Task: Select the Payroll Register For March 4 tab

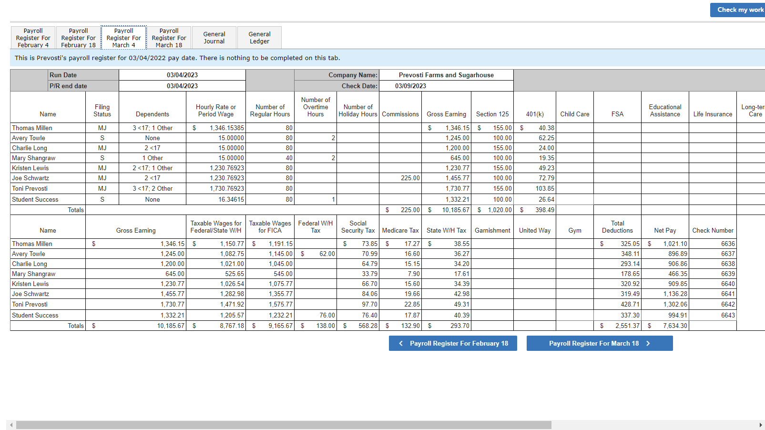Action: pyautogui.click(x=123, y=38)
